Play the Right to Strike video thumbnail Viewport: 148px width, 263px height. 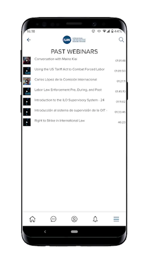[27, 122]
